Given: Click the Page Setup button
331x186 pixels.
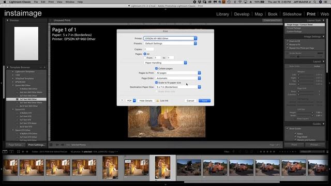Looking at the screenshot, I should tap(16, 145).
